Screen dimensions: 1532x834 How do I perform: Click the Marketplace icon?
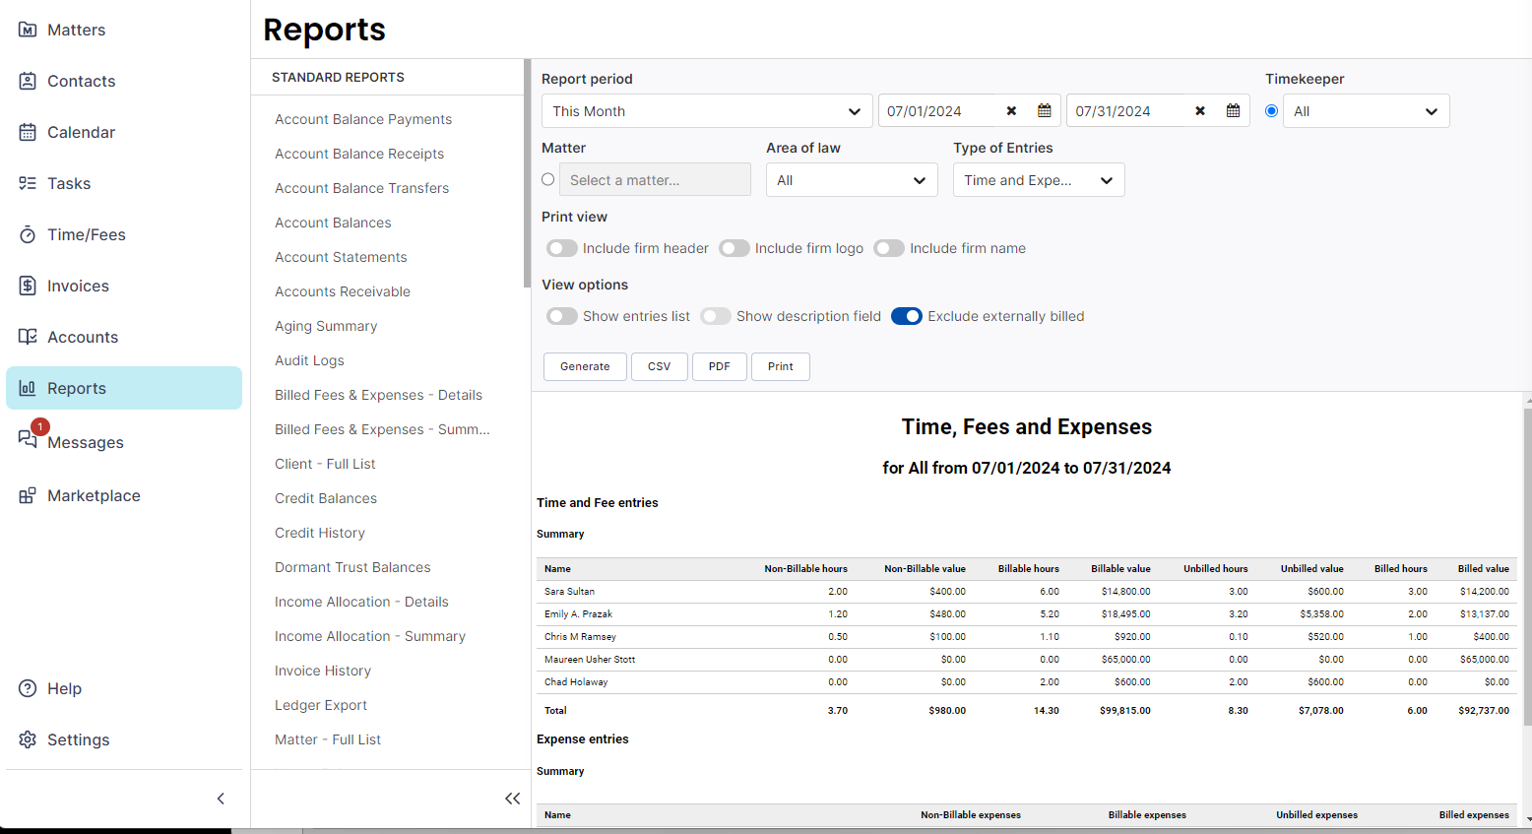point(28,495)
